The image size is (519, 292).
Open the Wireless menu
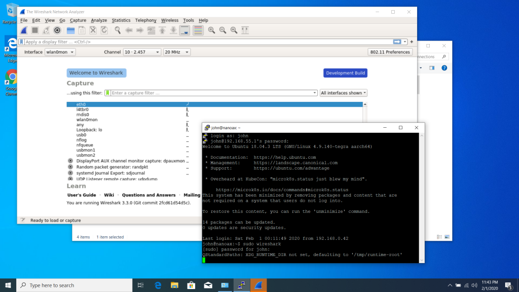170,20
